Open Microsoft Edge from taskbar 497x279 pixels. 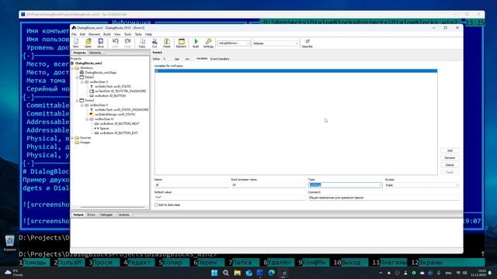click(271, 273)
